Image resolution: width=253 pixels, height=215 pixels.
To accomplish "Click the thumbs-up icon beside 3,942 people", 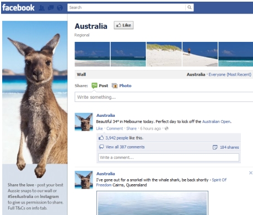I will (101, 138).
